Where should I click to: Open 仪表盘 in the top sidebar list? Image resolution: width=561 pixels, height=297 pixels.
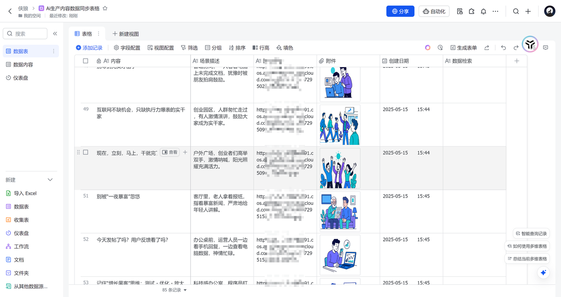coord(31,78)
